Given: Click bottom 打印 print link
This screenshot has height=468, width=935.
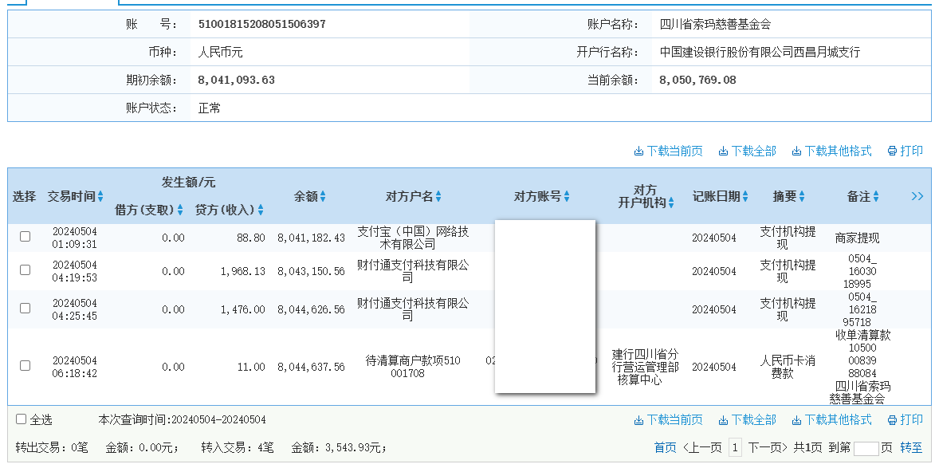Looking at the screenshot, I should (x=906, y=419).
